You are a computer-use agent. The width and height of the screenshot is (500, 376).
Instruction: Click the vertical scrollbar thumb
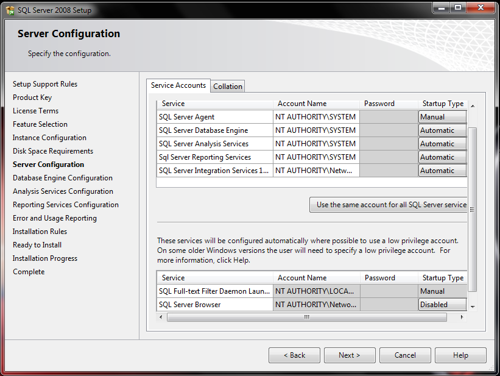tap(473, 210)
